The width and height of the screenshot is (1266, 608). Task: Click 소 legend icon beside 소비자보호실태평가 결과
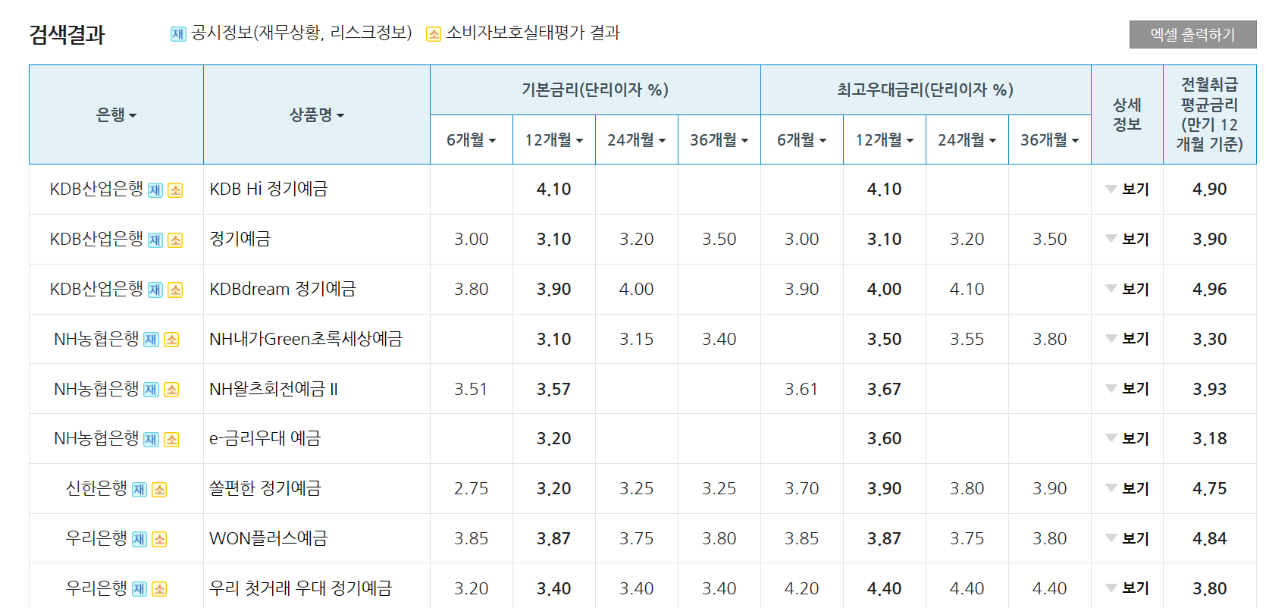[434, 34]
